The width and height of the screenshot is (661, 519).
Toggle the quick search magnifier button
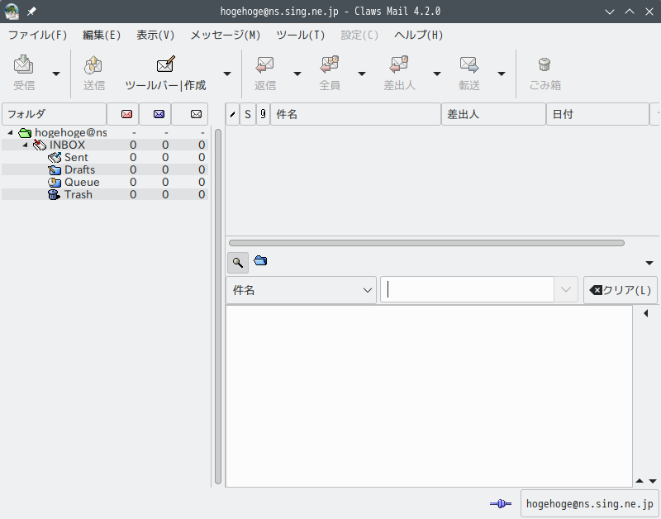tap(238, 263)
